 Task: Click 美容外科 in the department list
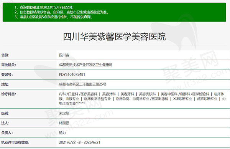(109, 94)
